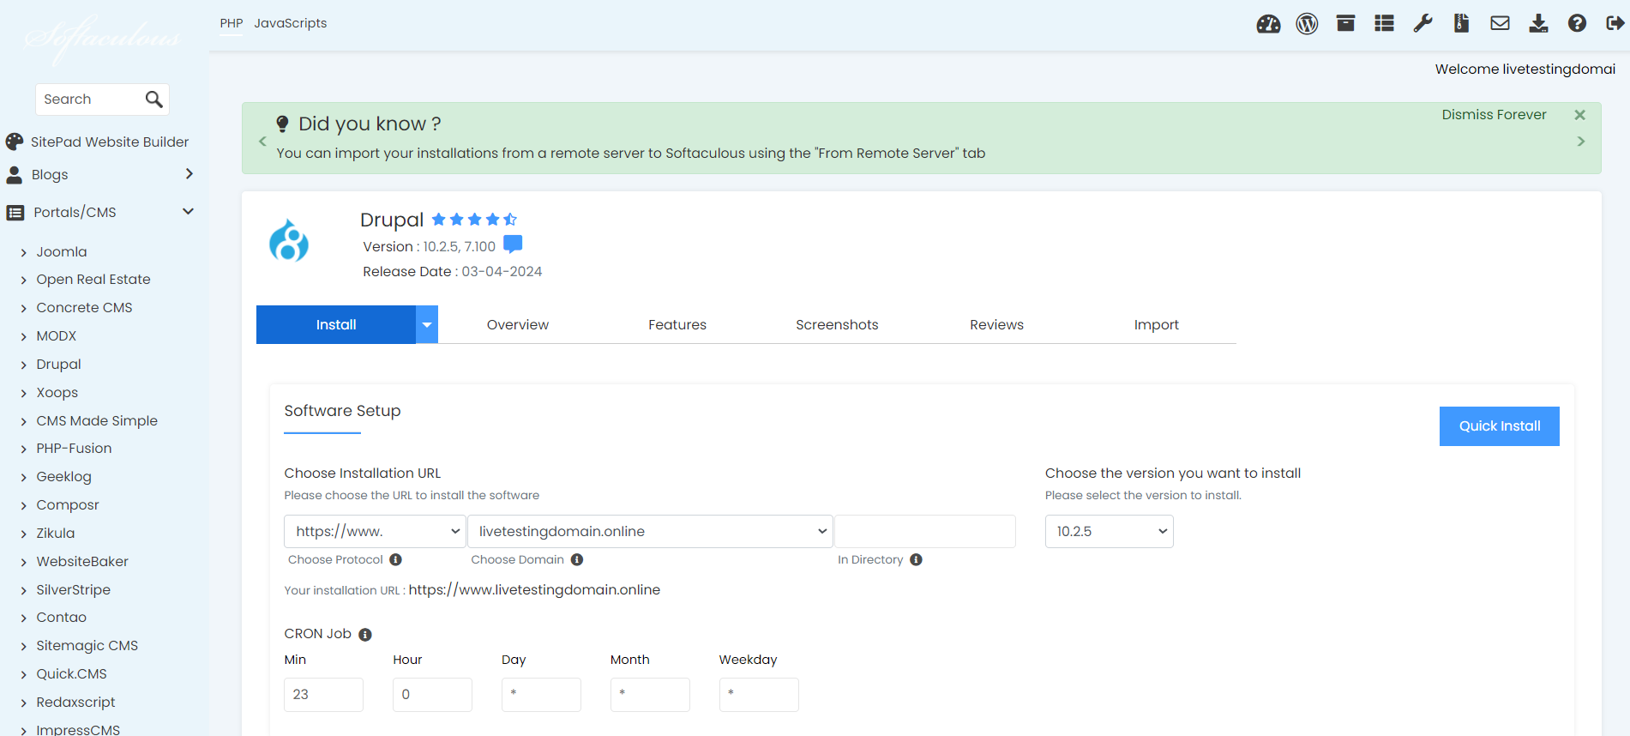Open SitePad Website Builder link
The image size is (1630, 736).
pyautogui.click(x=110, y=142)
